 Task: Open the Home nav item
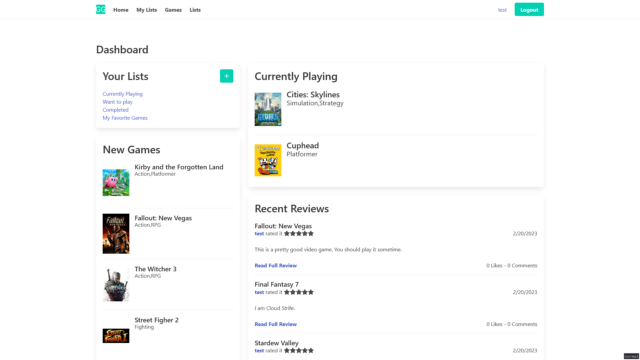121,10
